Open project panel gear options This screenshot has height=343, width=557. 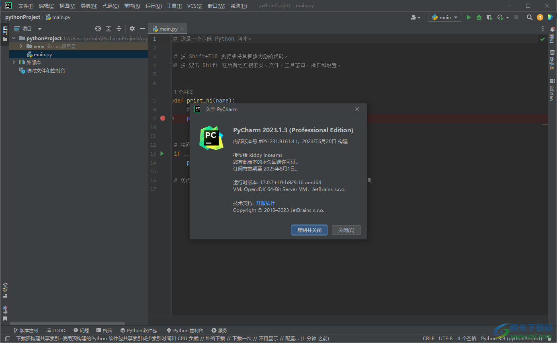pyautogui.click(x=132, y=29)
